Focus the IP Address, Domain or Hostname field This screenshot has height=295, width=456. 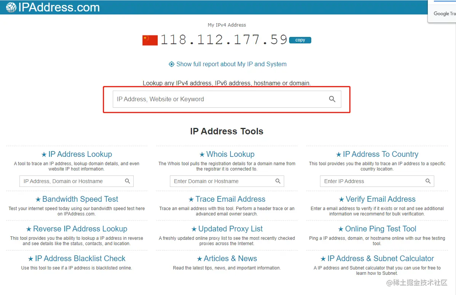coord(77,181)
